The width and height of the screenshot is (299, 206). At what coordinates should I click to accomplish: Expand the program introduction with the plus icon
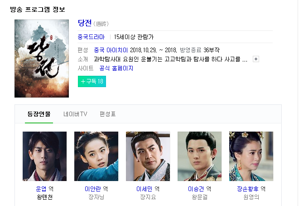click(256, 59)
